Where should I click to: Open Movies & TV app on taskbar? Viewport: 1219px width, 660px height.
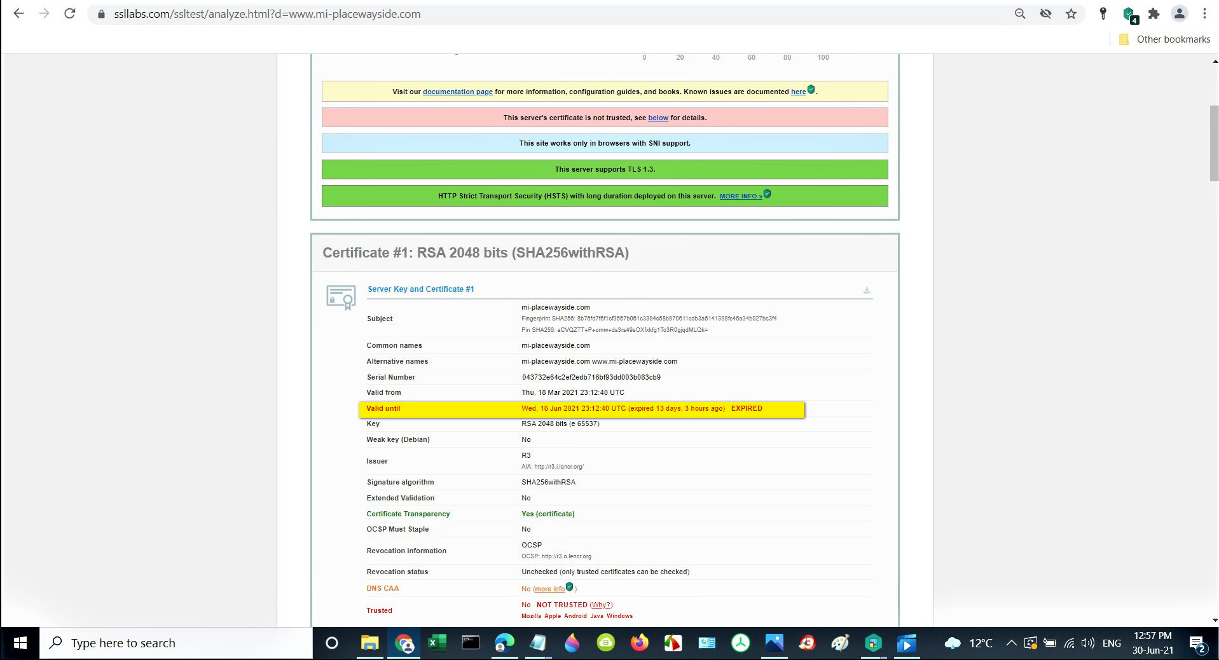click(907, 643)
